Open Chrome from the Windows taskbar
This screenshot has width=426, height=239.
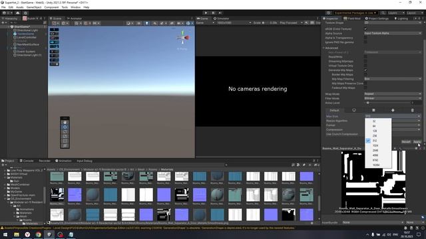39,234
